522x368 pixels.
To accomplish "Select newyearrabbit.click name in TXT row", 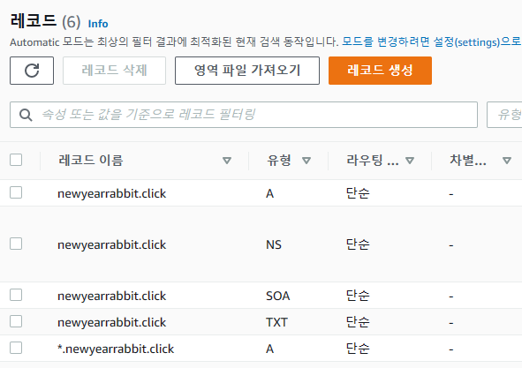I will [x=112, y=322].
